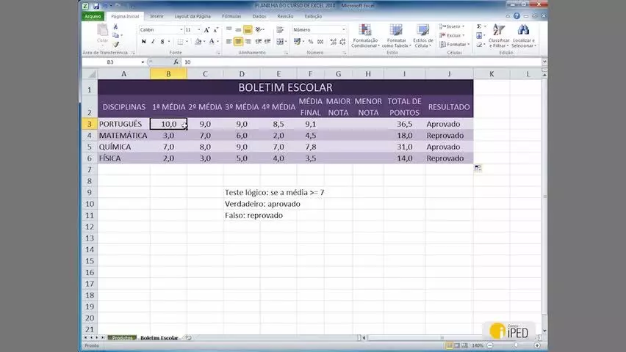Open Localizar e Selecionar binoculars
The width and height of the screenshot is (626, 352).
point(524,36)
